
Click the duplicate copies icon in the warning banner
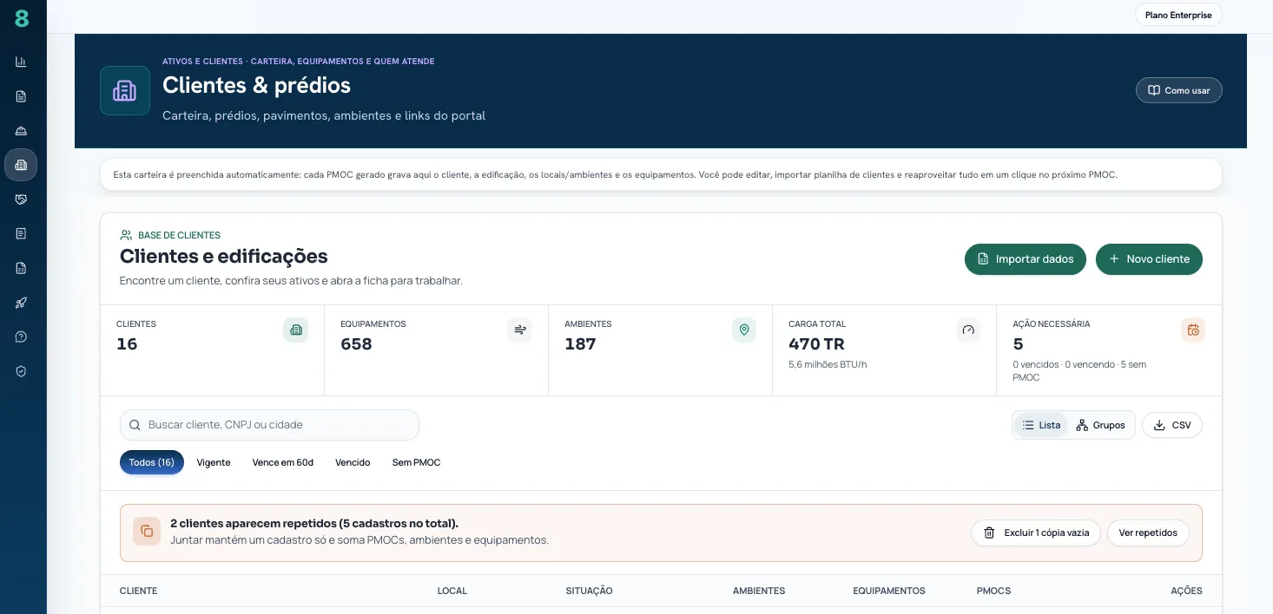(x=147, y=532)
